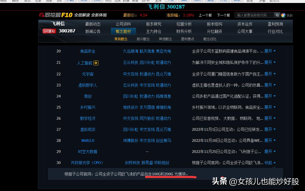
Task: Open leading stock 久远银海
Action: [x=131, y=51]
